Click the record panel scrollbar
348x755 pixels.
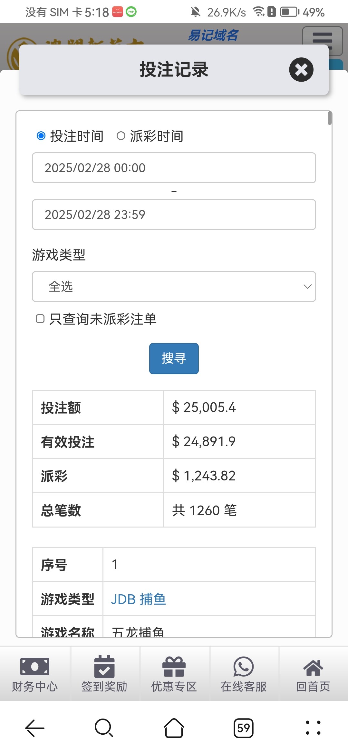[x=329, y=118]
